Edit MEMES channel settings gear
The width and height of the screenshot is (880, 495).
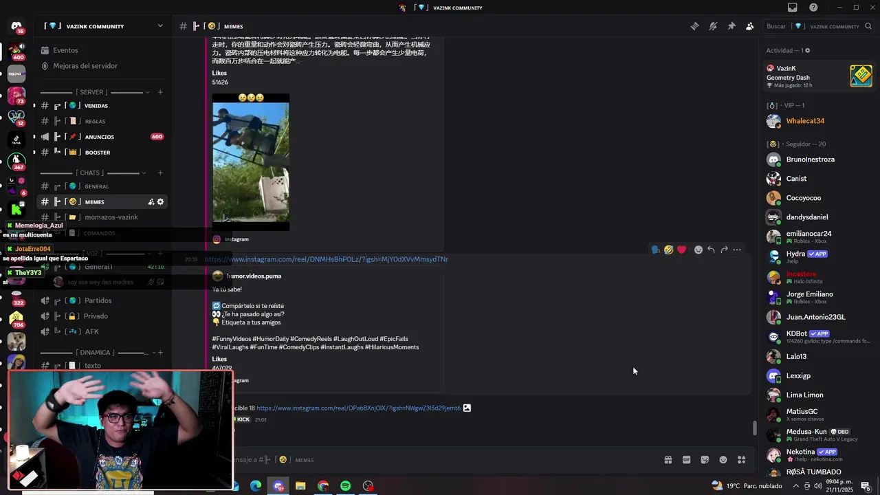tap(161, 202)
